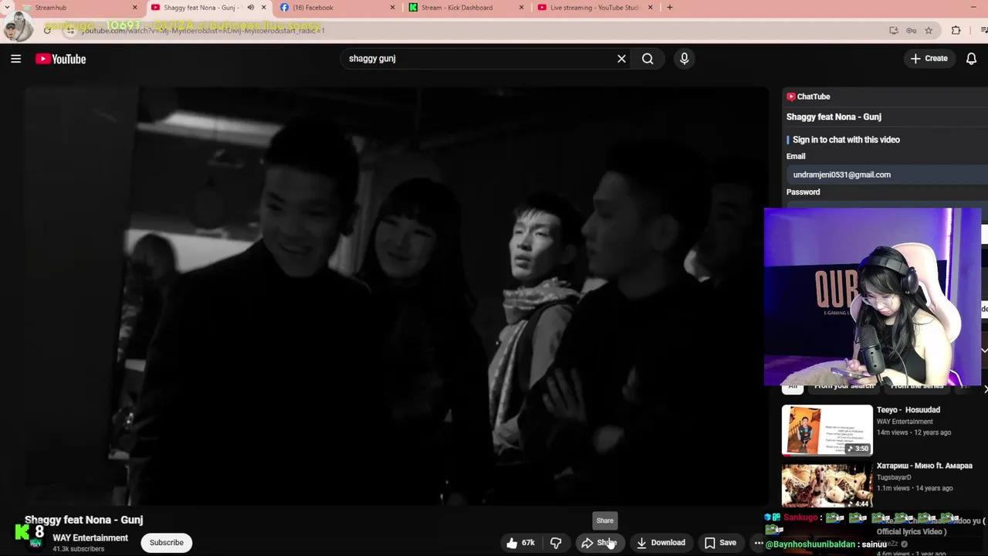The image size is (988, 556).
Task: Click the ChatTube panel header
Action: [807, 97]
